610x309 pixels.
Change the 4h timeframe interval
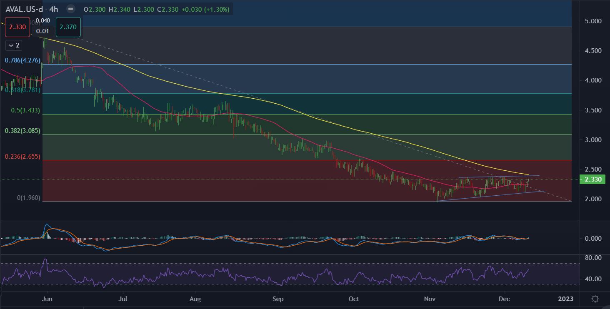[x=54, y=9]
